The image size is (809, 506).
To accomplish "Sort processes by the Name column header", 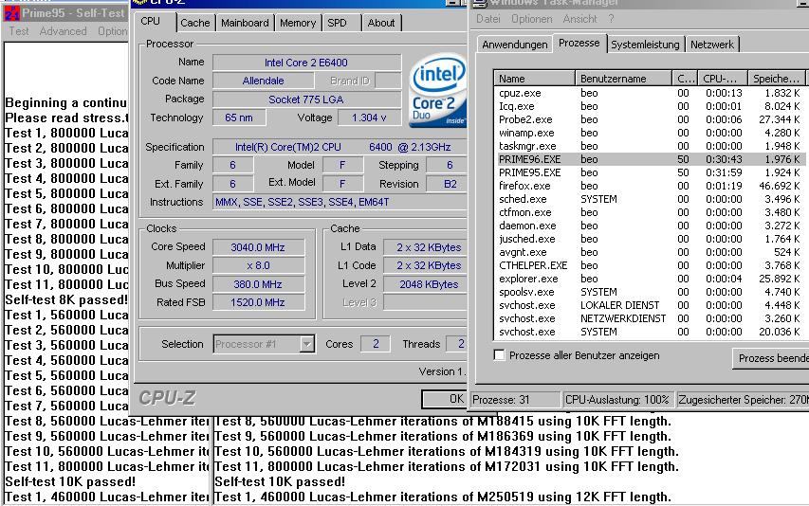I will tap(534, 79).
